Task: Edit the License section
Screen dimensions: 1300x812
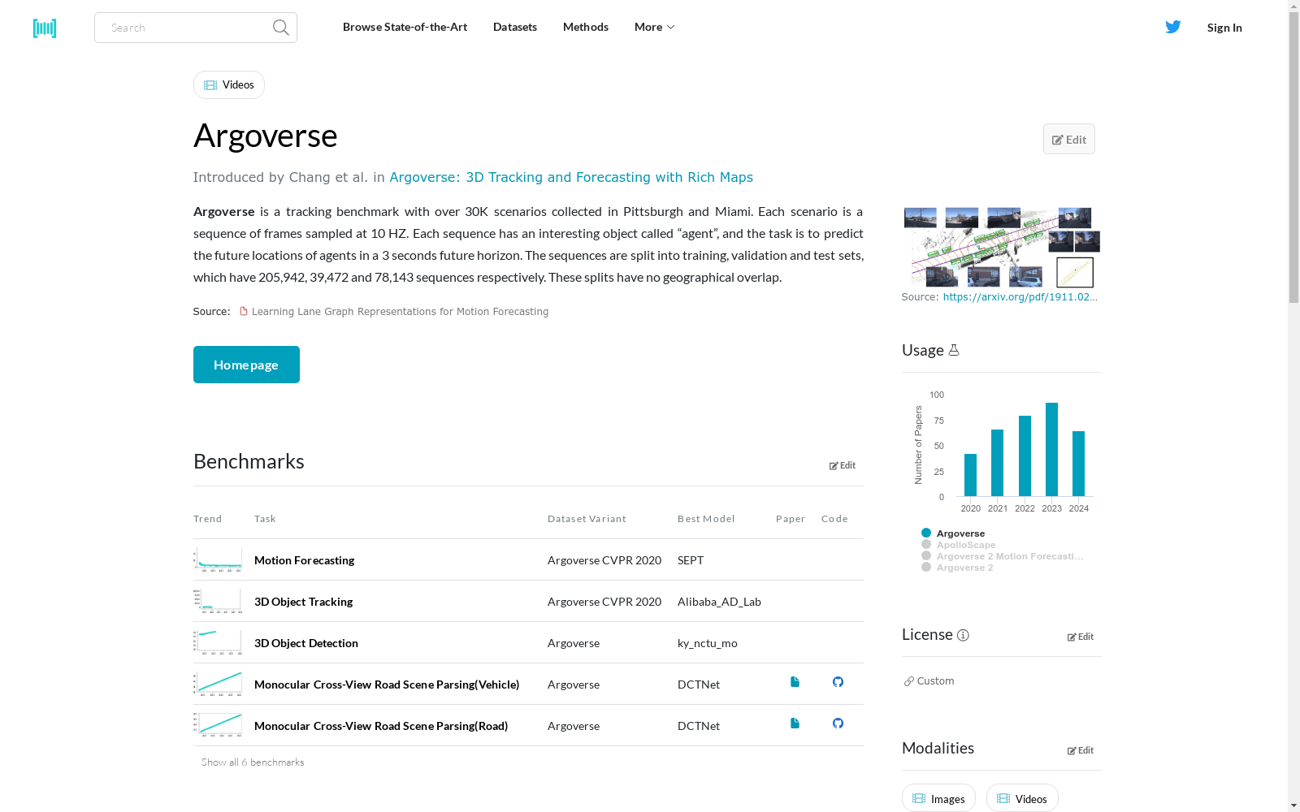Action: pyautogui.click(x=1081, y=637)
